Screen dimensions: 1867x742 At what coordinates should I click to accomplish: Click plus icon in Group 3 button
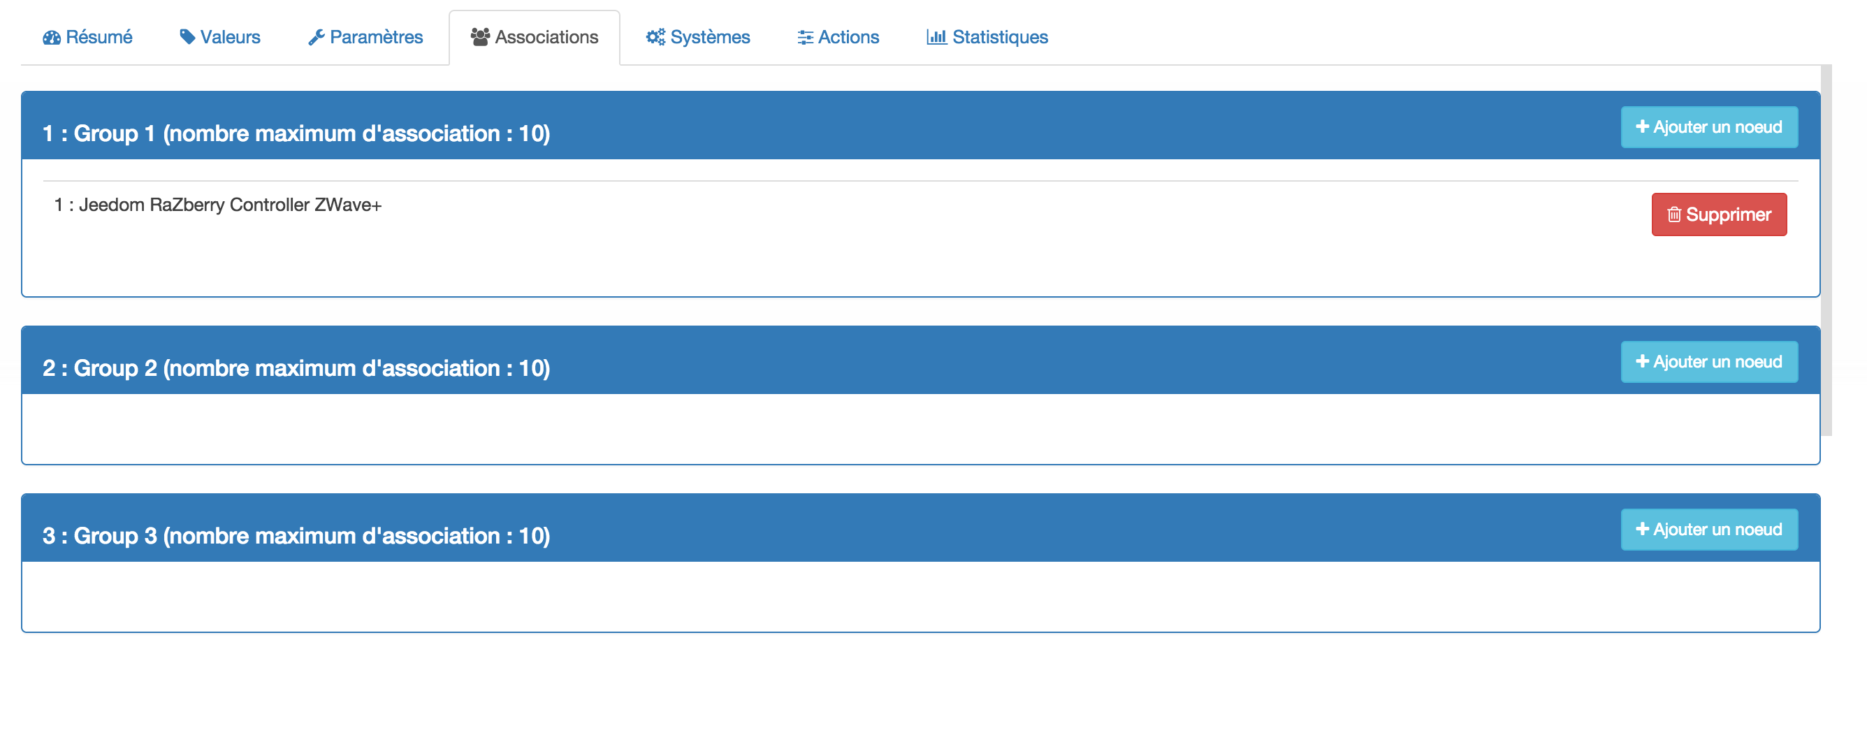(x=1642, y=529)
